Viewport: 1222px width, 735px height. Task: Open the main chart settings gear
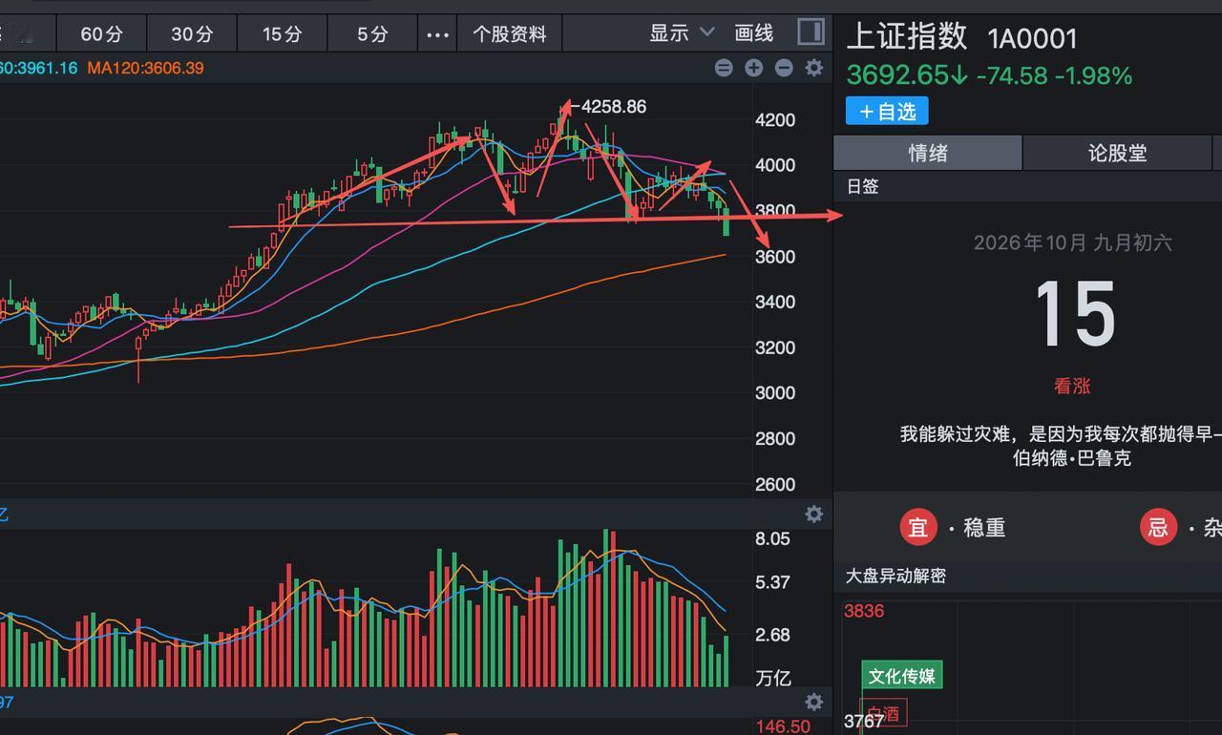pyautogui.click(x=814, y=68)
